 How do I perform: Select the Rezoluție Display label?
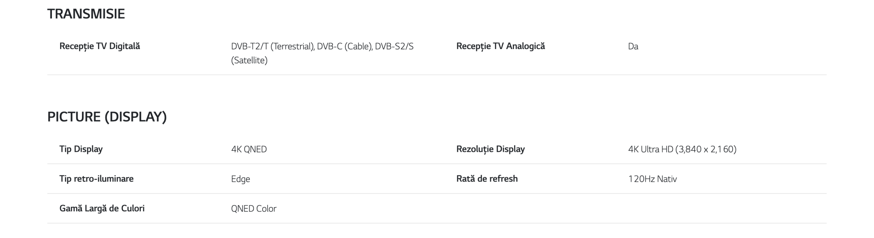click(491, 149)
